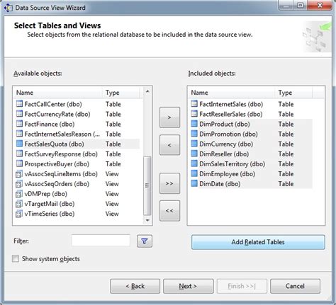
Task: Move selected object to Included with > button
Action: tap(169, 117)
